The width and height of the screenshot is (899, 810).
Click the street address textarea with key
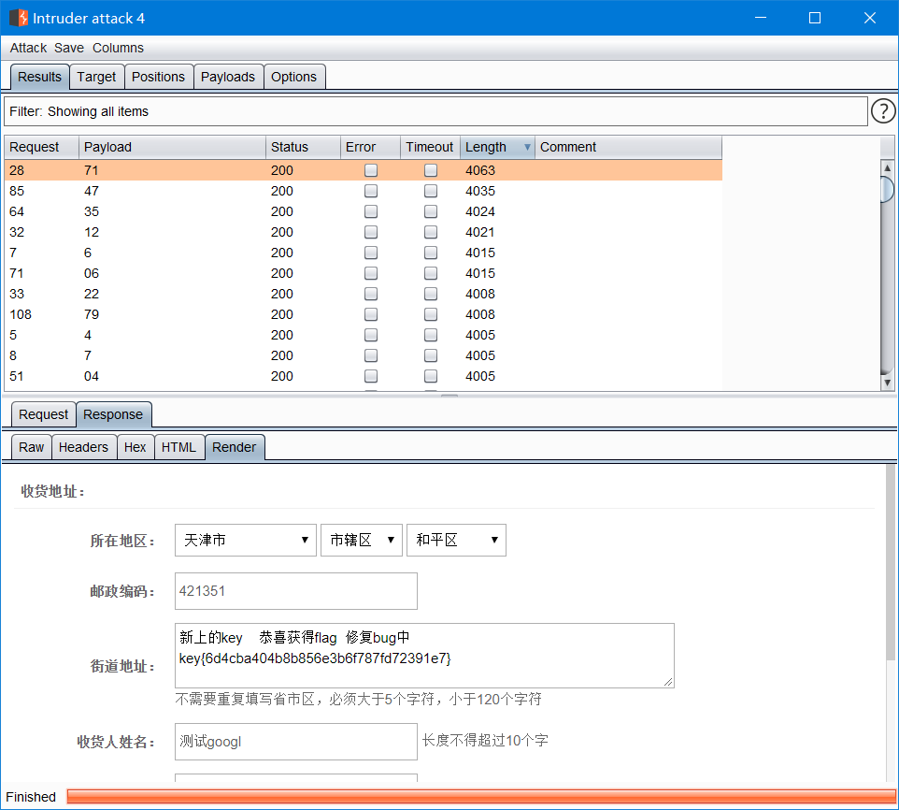tap(424, 656)
